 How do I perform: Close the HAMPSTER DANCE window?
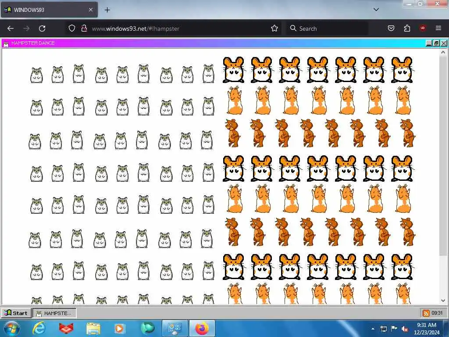coord(444,43)
